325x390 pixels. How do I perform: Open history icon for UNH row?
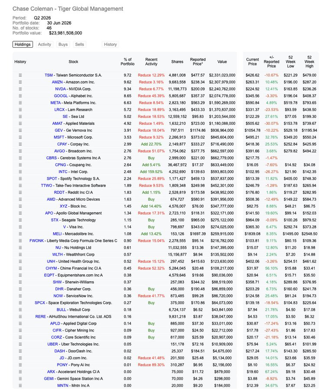pos(20,261)
